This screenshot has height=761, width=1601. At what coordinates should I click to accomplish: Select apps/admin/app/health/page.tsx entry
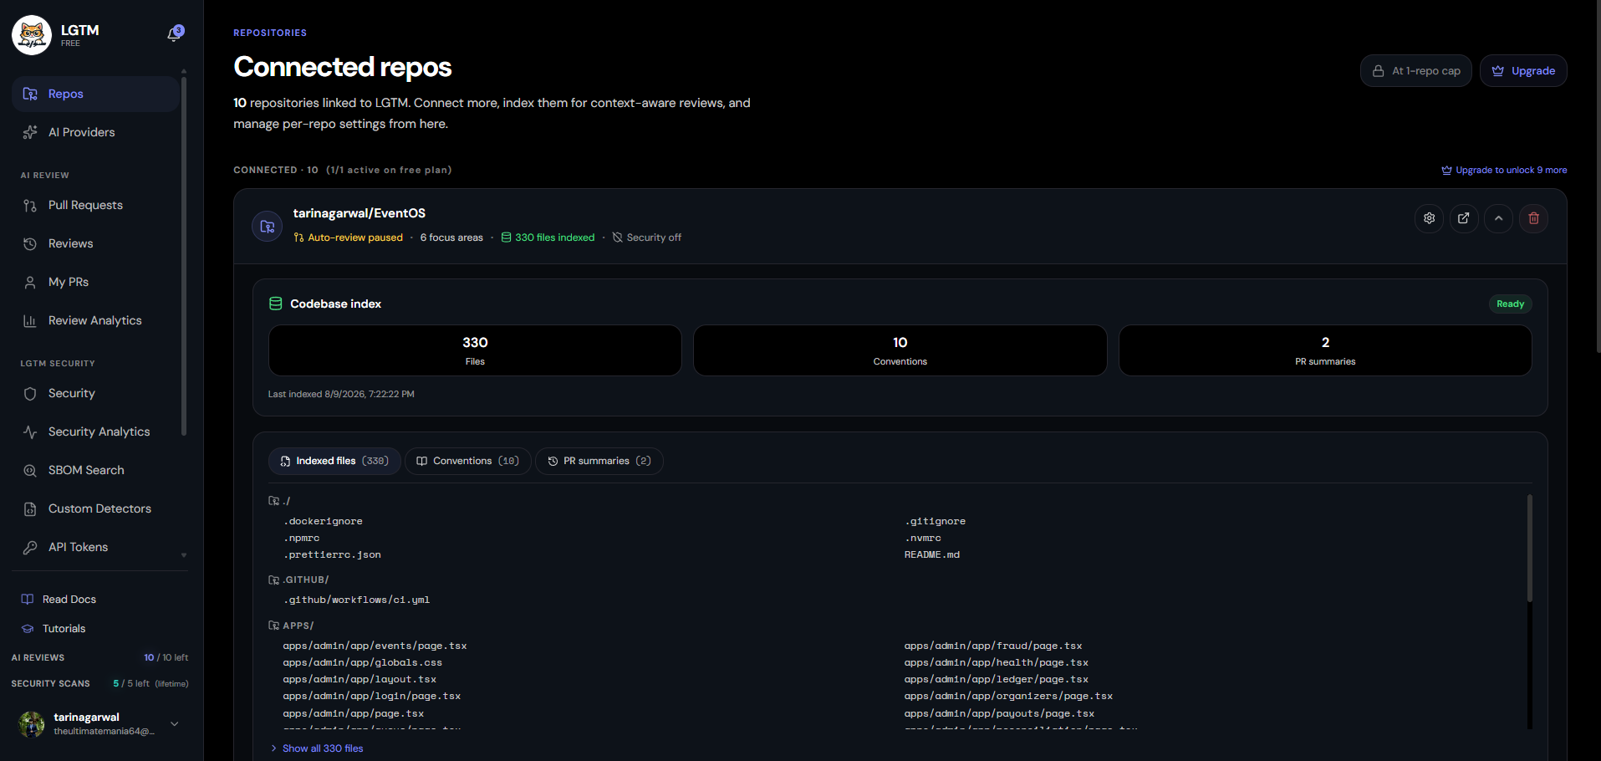click(x=996, y=662)
